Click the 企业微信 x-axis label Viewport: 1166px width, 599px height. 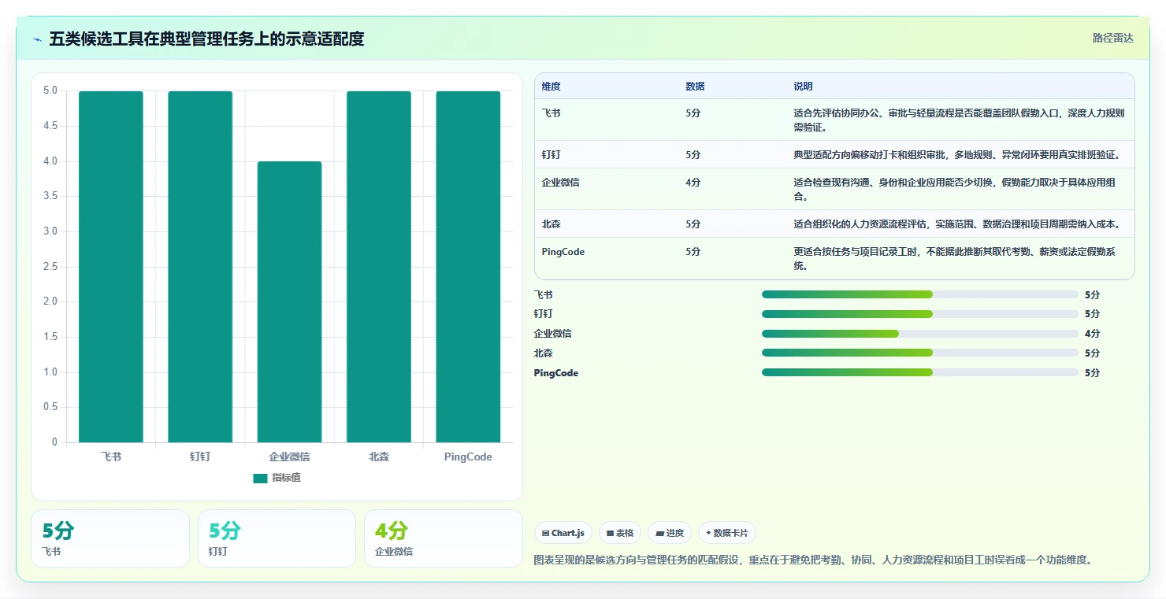(289, 457)
